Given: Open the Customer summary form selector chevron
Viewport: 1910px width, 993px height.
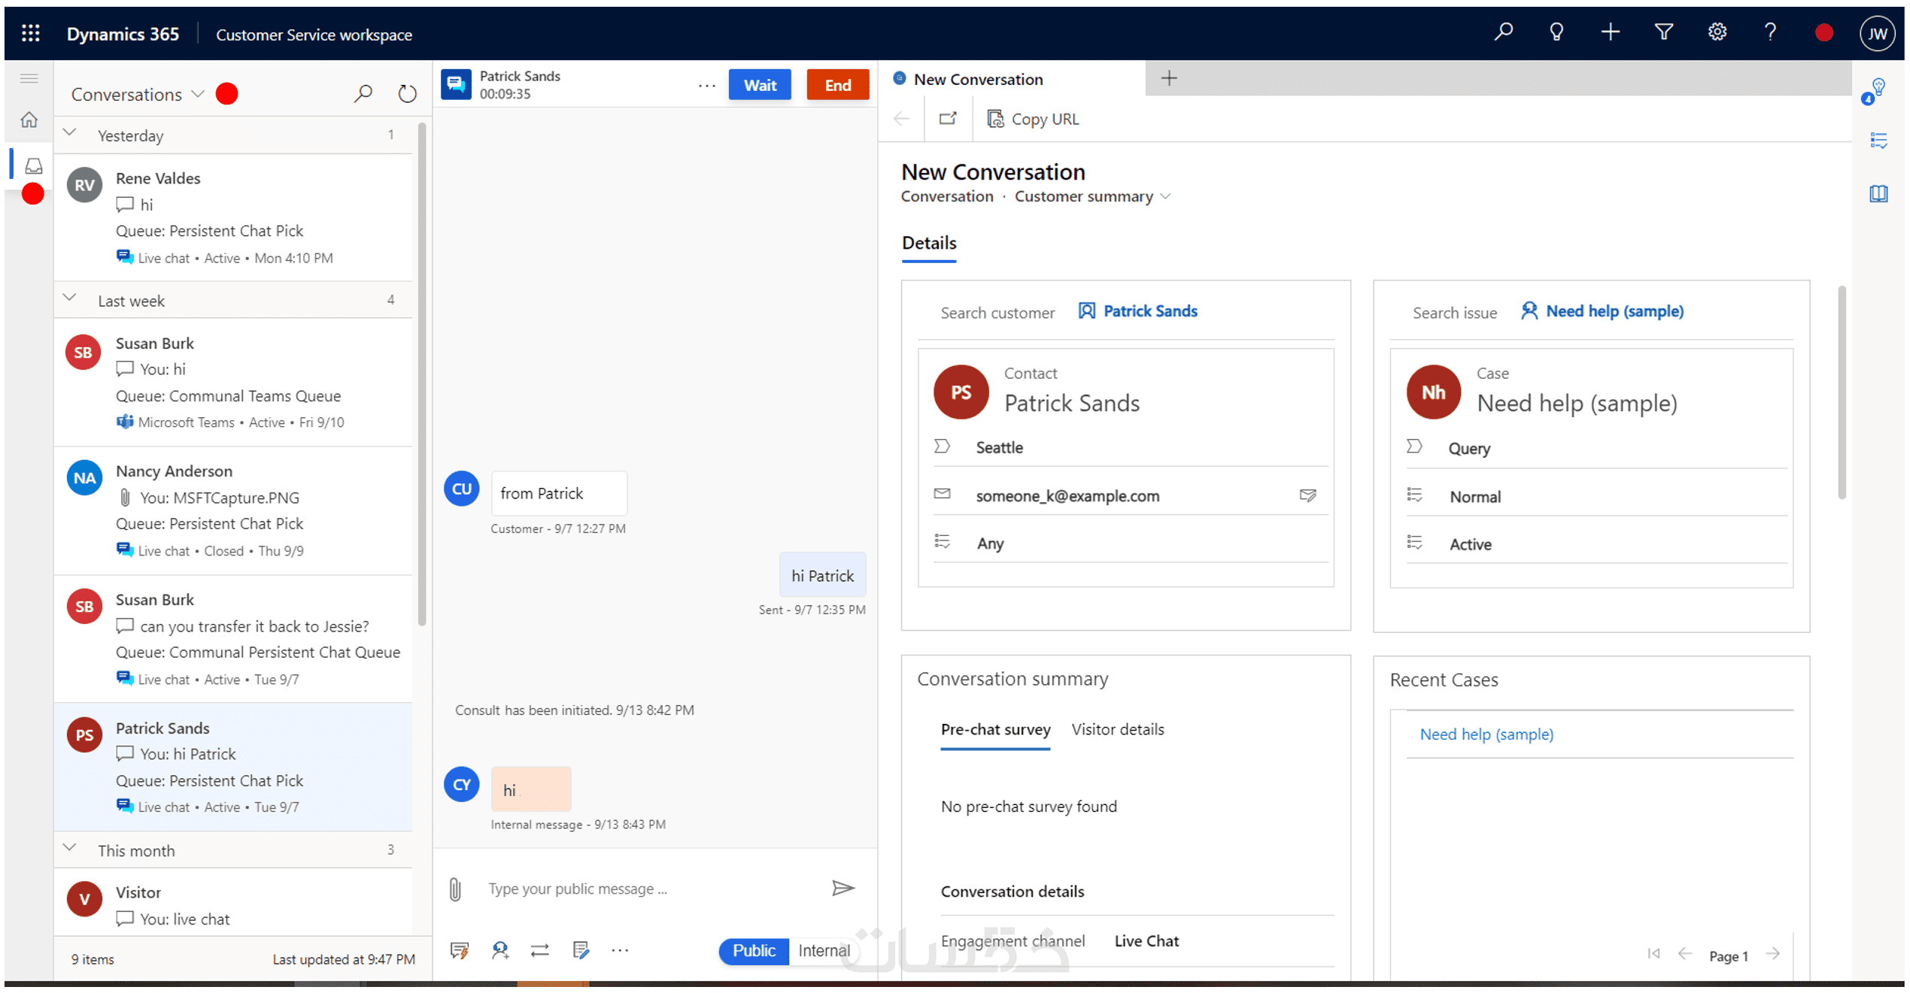Looking at the screenshot, I should [x=1165, y=196].
